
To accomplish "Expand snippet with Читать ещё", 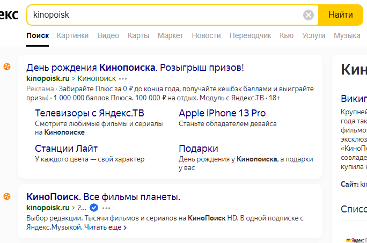I will coord(105,227).
